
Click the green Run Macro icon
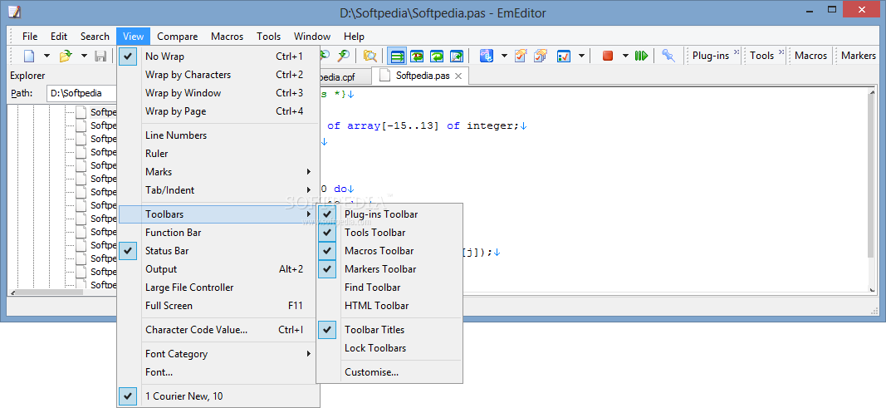[x=641, y=56]
